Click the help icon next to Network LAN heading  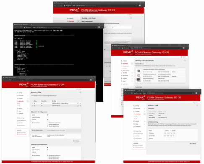(x=197, y=105)
